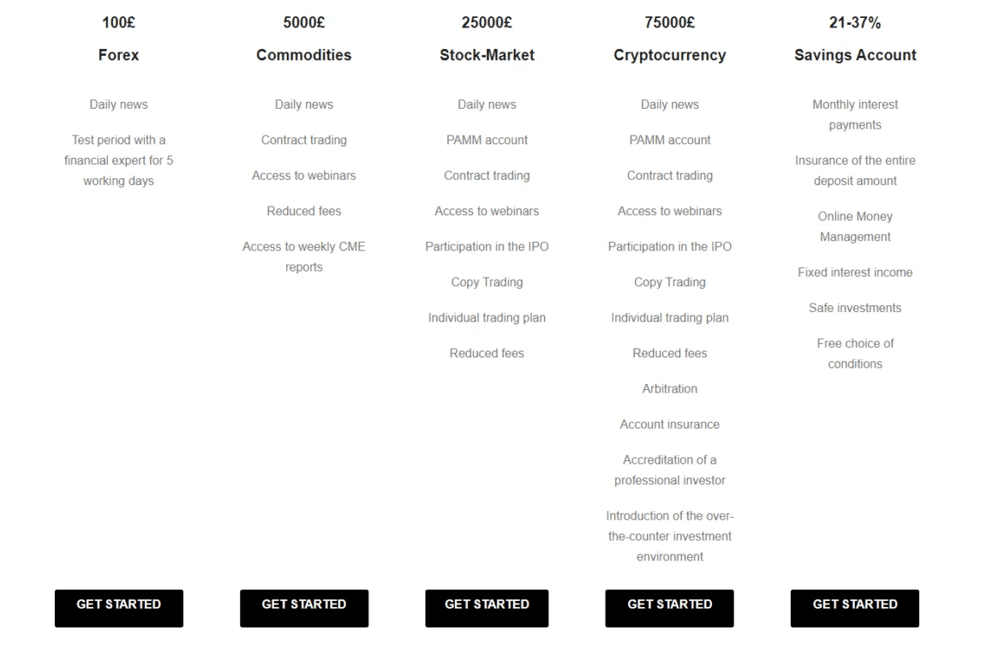Viewport: 987px width, 648px height.
Task: Click the 75000£ price label
Action: (670, 22)
